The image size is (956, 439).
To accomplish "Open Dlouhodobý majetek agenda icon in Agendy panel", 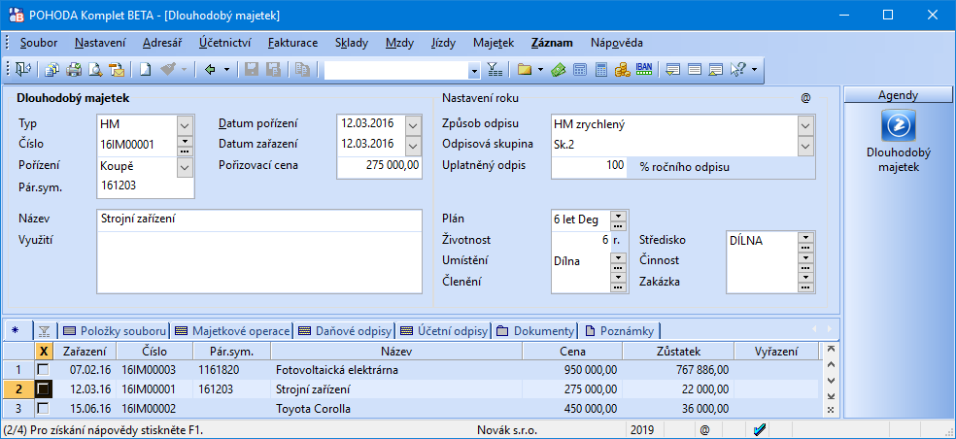I will (898, 125).
